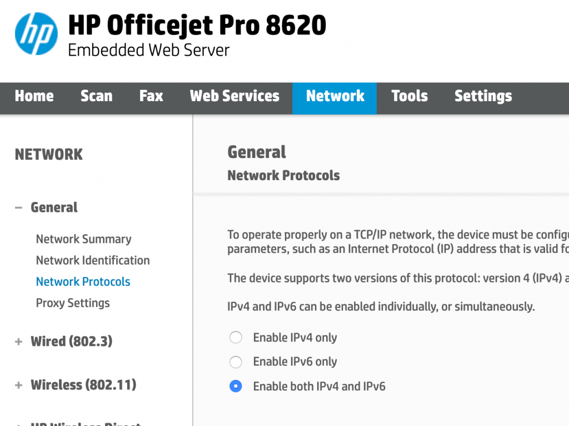Screen dimensions: 569x426
Task: Open Proxy Settings page
Action: 73,303
